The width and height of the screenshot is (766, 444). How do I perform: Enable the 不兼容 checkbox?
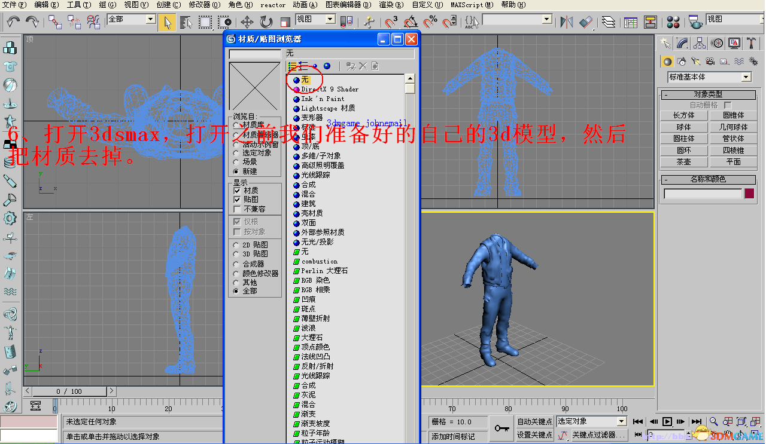[x=237, y=209]
